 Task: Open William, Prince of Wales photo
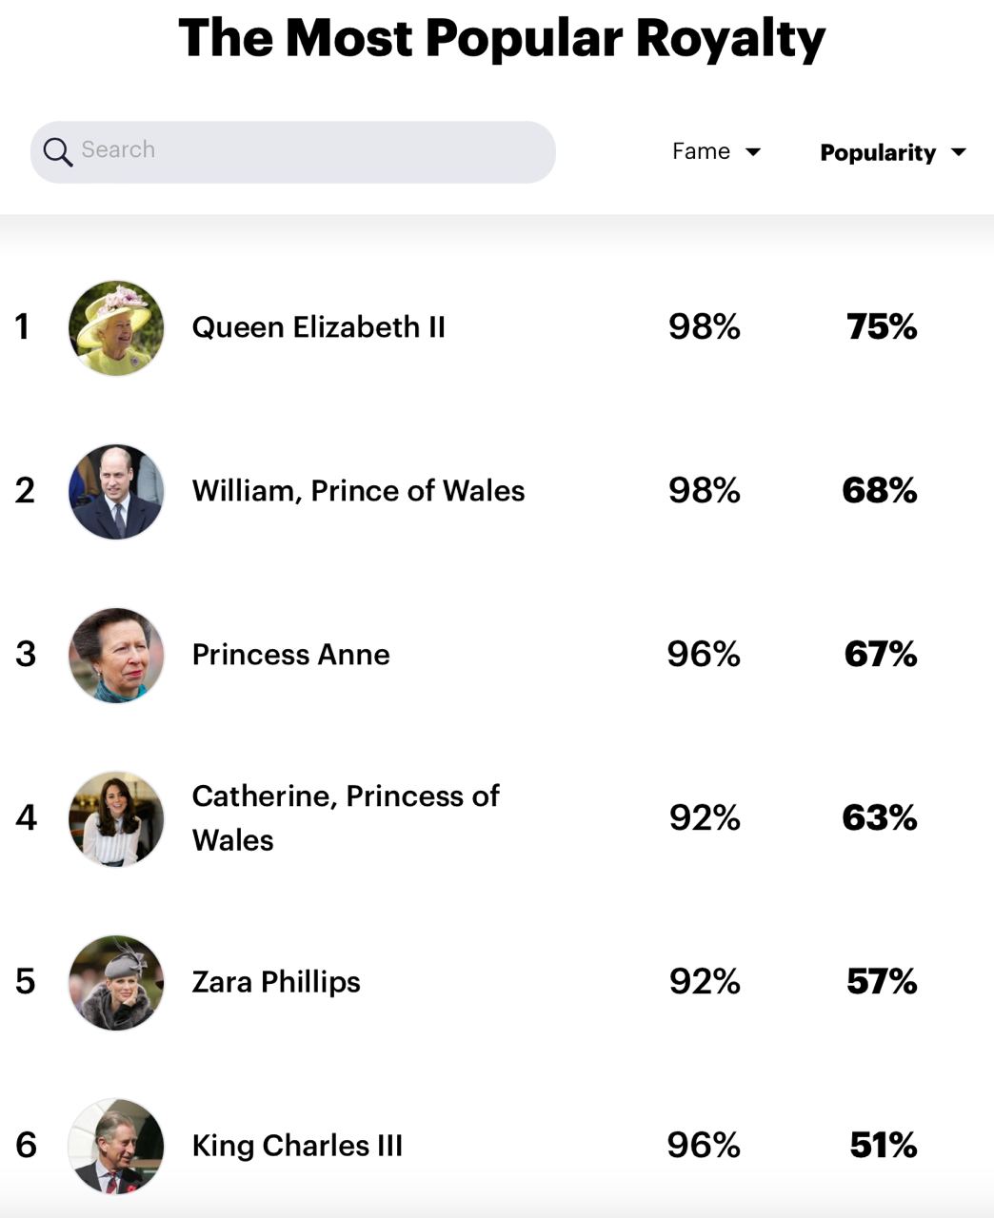click(x=116, y=491)
